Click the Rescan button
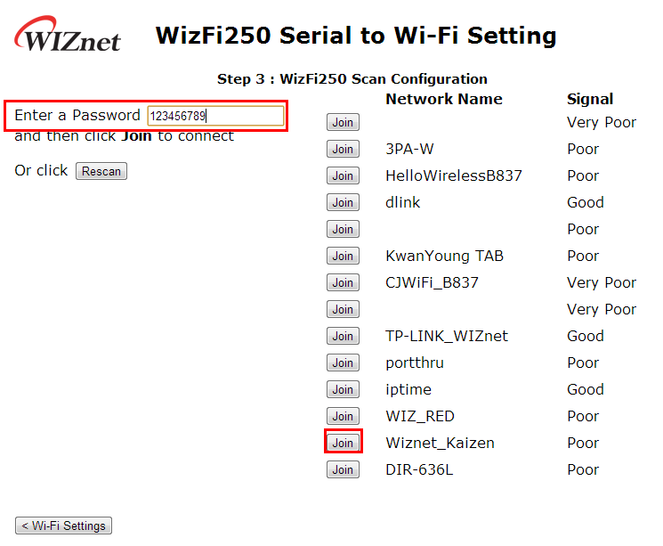This screenshot has height=546, width=663. coord(101,171)
